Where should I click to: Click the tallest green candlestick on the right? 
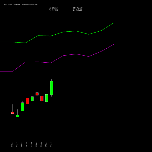coord(52,88)
